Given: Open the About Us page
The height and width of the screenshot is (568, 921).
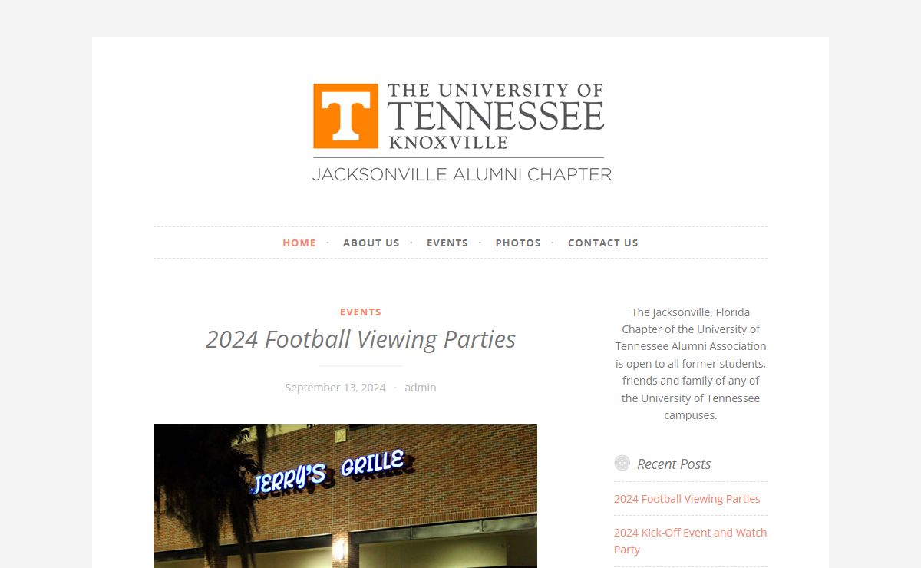Looking at the screenshot, I should click(371, 243).
